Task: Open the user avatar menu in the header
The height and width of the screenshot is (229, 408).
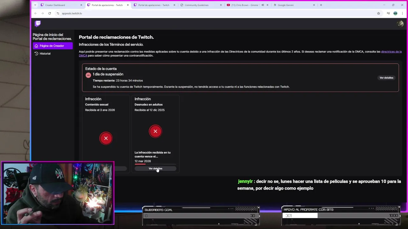Action: pyautogui.click(x=400, y=24)
